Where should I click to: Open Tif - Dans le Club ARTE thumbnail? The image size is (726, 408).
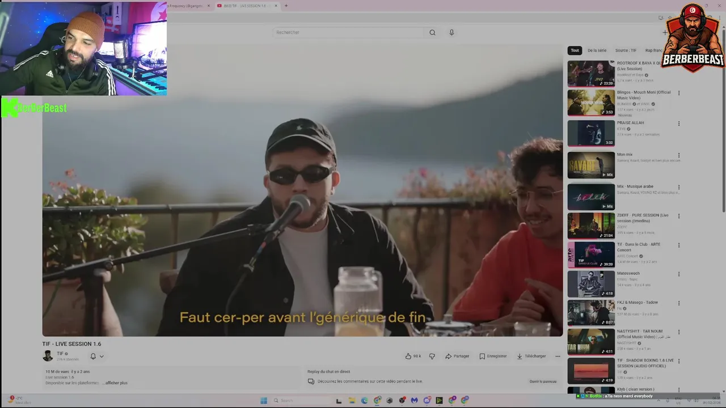[591, 255]
